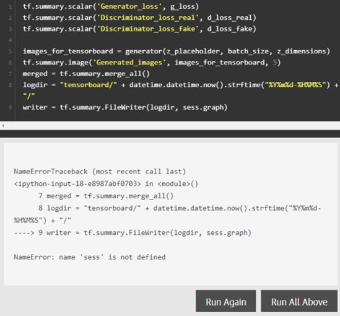
Task: Click the merged = tf.summary.merge_all() line in editor
Action: point(86,74)
